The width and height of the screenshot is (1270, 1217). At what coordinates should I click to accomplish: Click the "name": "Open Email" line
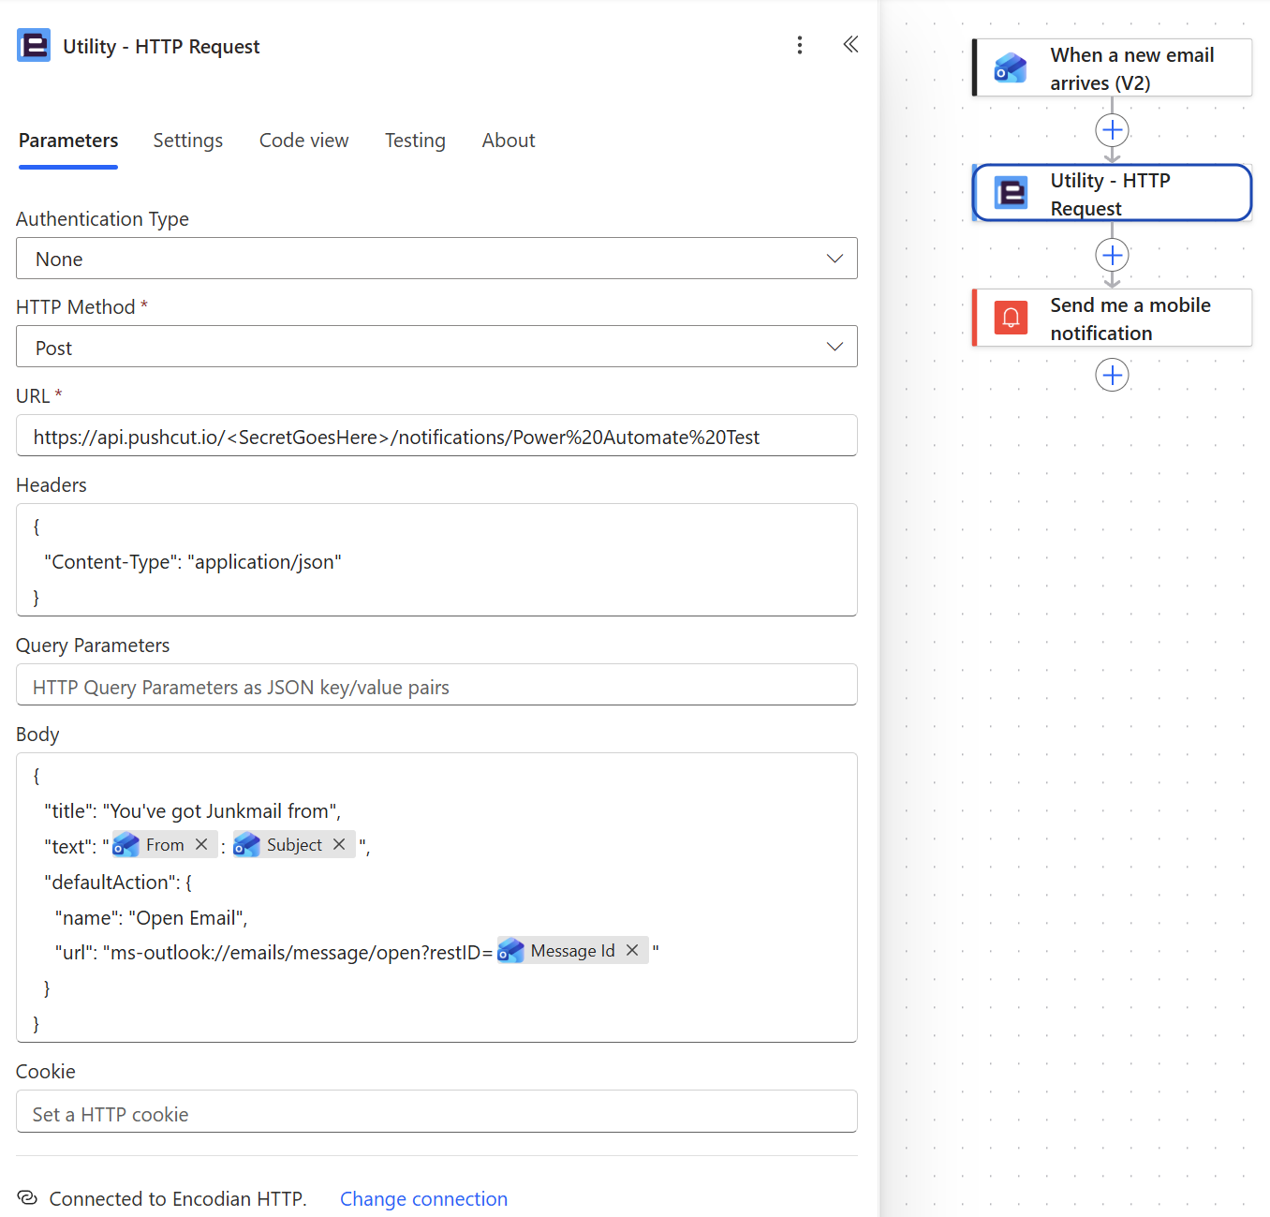point(151,918)
